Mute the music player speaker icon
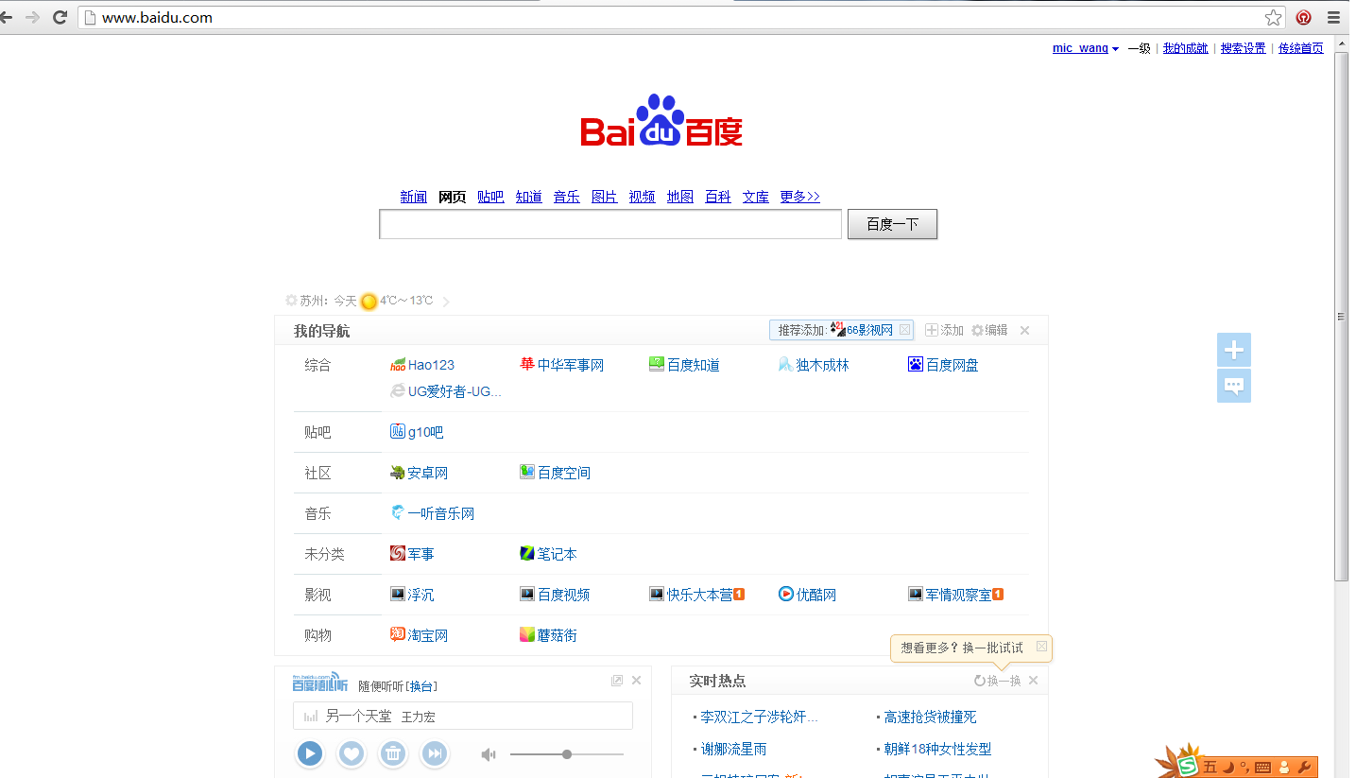This screenshot has width=1356, height=778. coord(489,754)
